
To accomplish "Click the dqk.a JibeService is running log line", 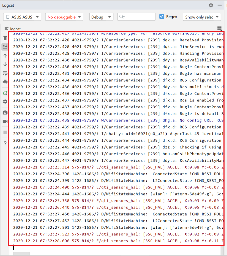I will (x=118, y=47).
